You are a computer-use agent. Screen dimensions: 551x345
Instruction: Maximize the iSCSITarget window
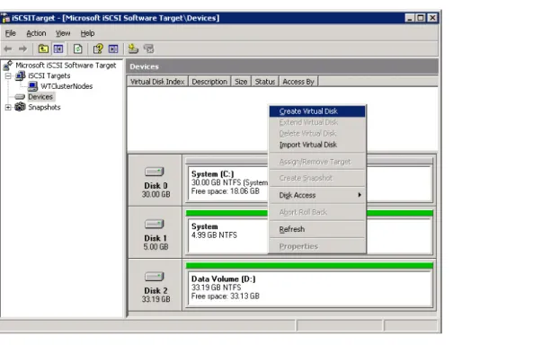[x=421, y=18]
